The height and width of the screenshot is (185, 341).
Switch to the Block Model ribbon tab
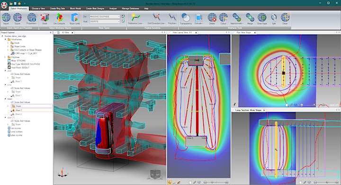click(x=75, y=9)
